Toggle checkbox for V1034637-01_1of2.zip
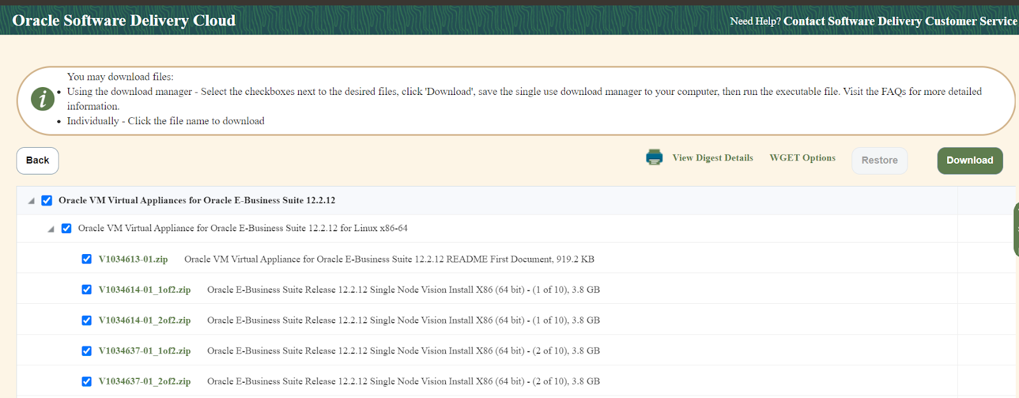1019x398 pixels. point(87,351)
